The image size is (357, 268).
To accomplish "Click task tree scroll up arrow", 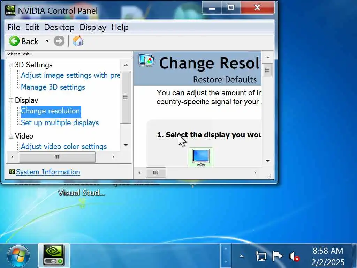I will 126,65.
